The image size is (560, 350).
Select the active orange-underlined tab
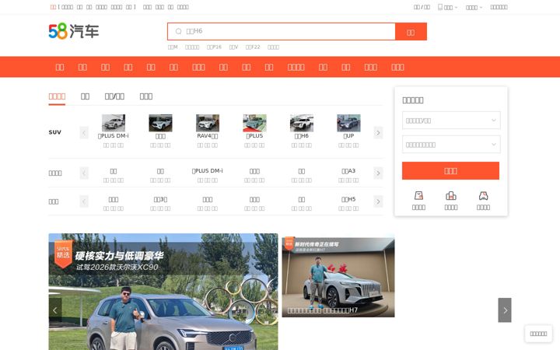click(x=57, y=96)
